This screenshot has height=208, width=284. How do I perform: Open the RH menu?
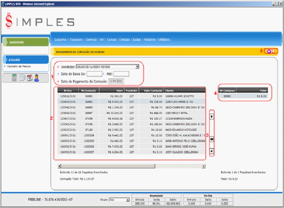point(102,40)
